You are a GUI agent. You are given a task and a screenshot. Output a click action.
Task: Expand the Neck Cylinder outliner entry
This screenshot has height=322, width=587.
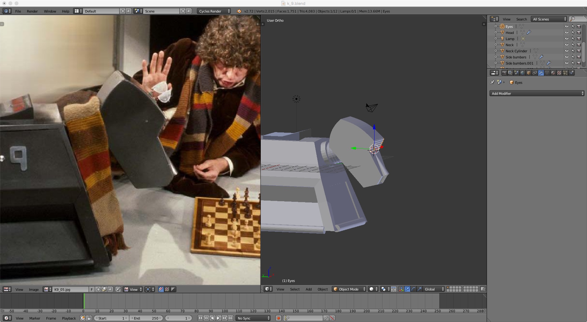click(x=496, y=51)
